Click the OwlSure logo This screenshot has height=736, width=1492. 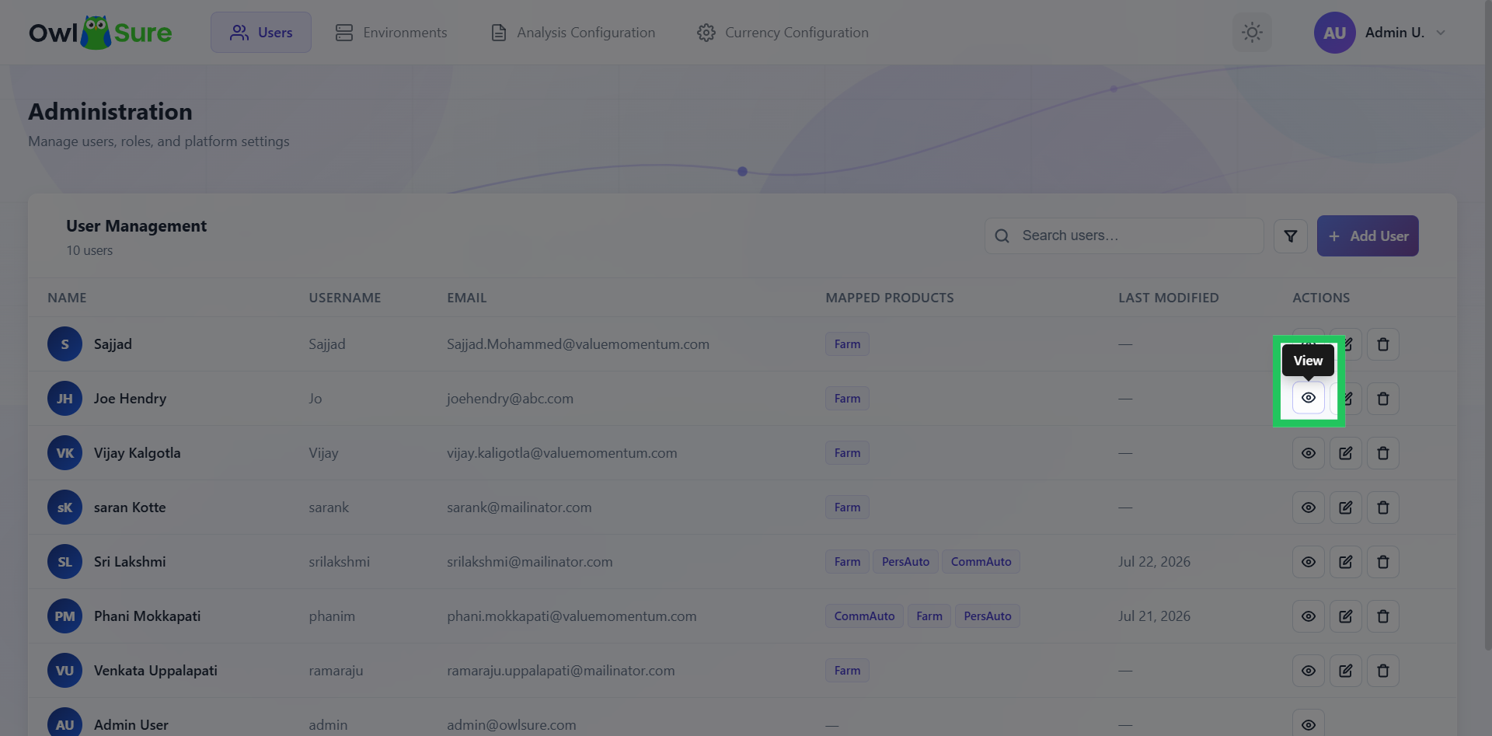coord(100,33)
